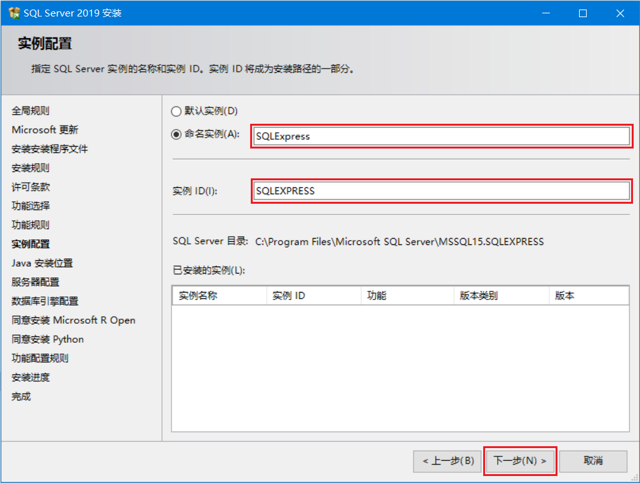The image size is (640, 483).
Task: Select the Java 安装位置 step
Action: pos(42,263)
